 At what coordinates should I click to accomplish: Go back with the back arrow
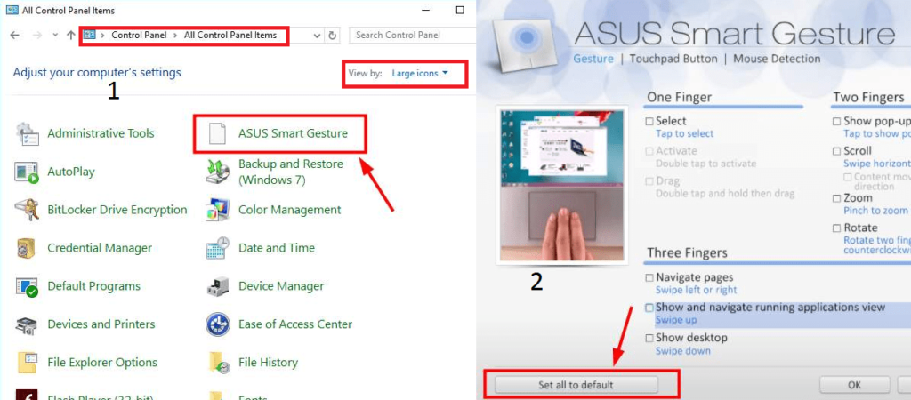tap(15, 35)
